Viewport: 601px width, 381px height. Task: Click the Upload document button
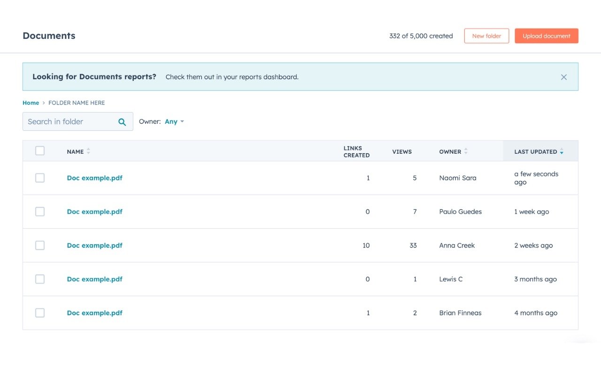point(546,36)
